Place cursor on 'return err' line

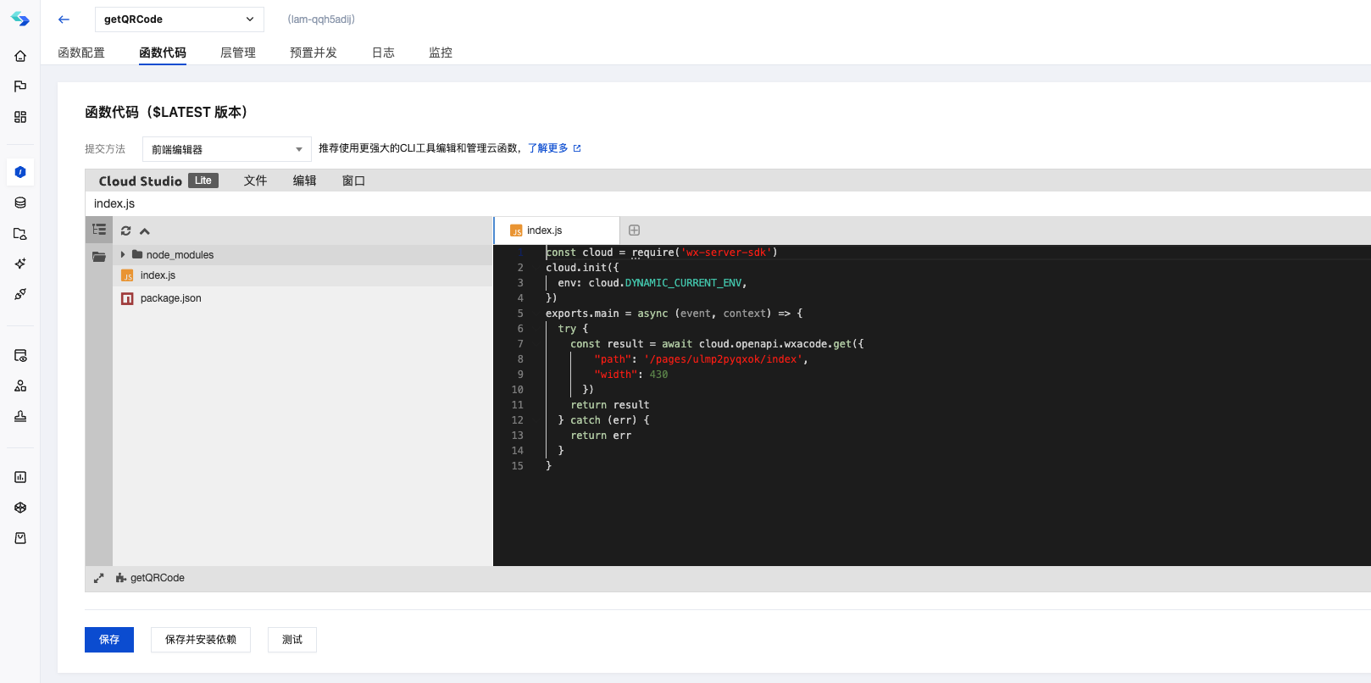[x=601, y=436]
